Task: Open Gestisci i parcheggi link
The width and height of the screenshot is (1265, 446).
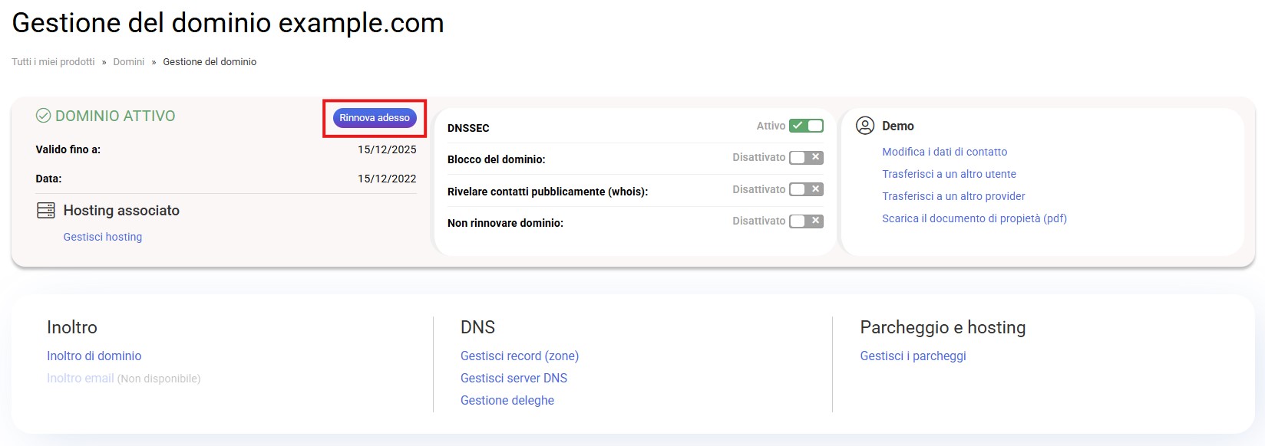Action: coord(913,356)
